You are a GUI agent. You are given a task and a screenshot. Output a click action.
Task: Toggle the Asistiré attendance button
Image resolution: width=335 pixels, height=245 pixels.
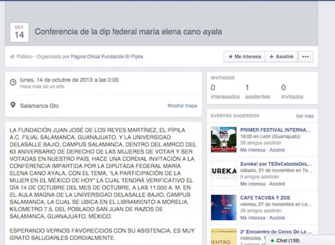click(281, 56)
